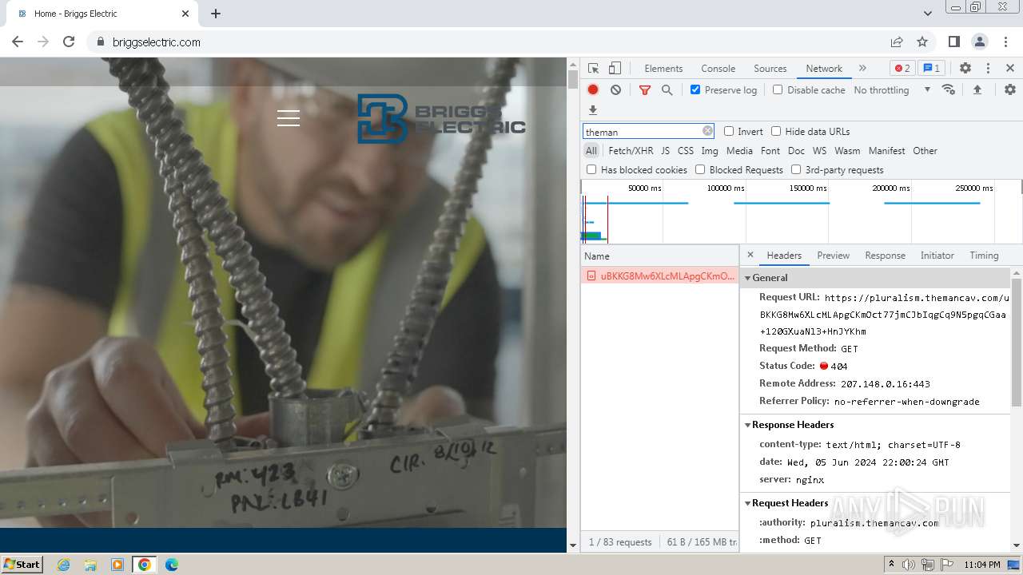The image size is (1023, 575).
Task: Open the Response tab of request
Action: 885,256
